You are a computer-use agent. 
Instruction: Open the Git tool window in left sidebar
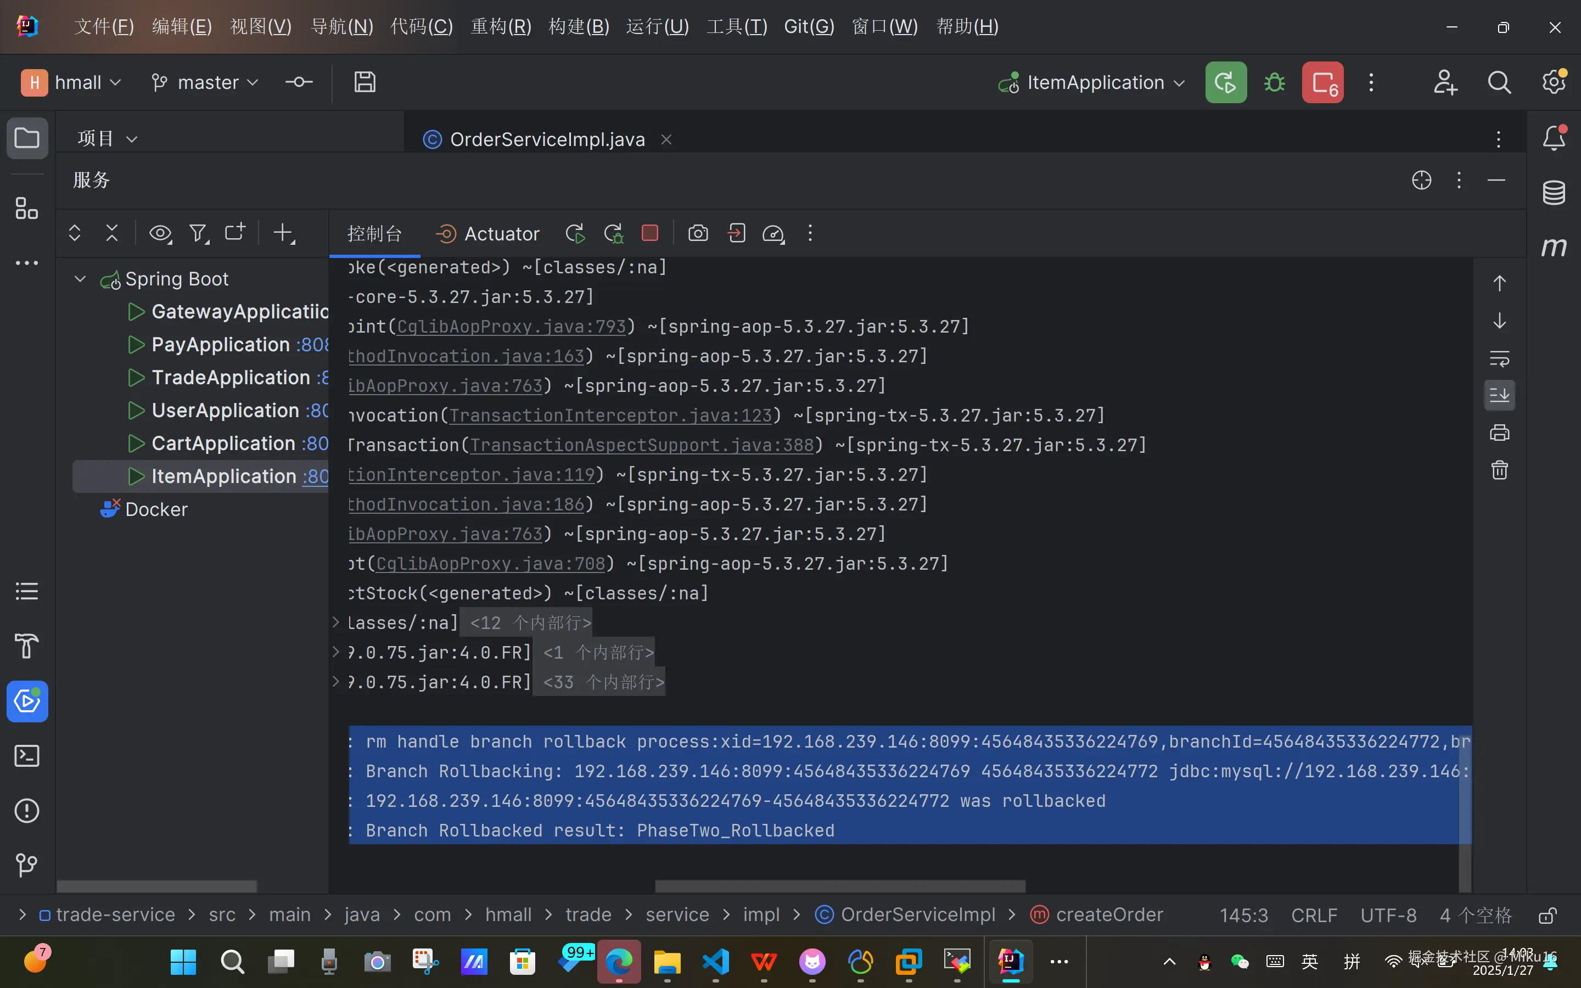pos(27,865)
